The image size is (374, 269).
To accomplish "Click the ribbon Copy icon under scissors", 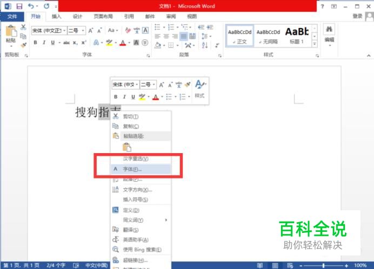I will [x=23, y=36].
